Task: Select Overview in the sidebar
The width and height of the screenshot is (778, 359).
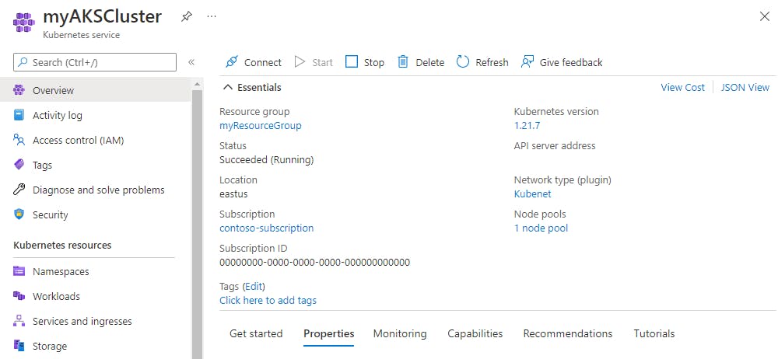Action: [95, 90]
